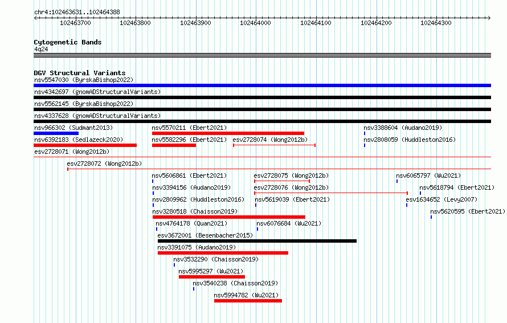Open nsv3532290 (Chaisson2019) label
The image size is (507, 323).
tap(216, 259)
